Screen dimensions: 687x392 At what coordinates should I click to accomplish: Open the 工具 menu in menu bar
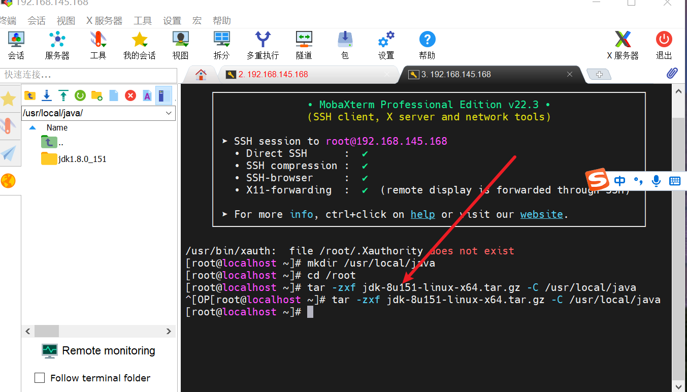pyautogui.click(x=143, y=21)
